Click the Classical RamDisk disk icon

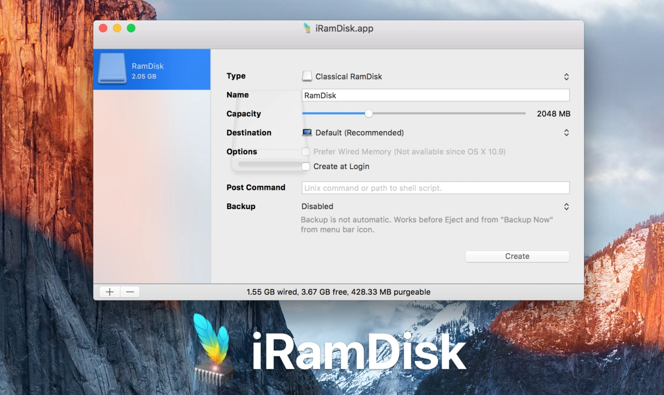[307, 76]
